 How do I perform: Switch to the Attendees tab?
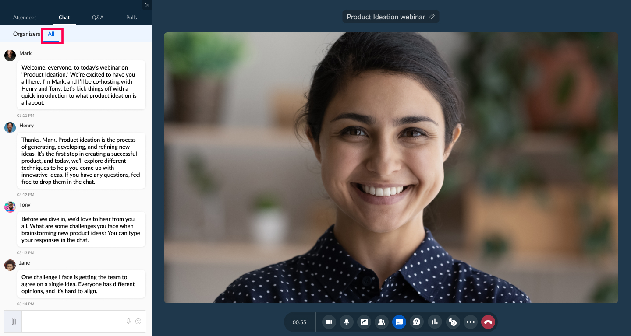[x=25, y=17]
